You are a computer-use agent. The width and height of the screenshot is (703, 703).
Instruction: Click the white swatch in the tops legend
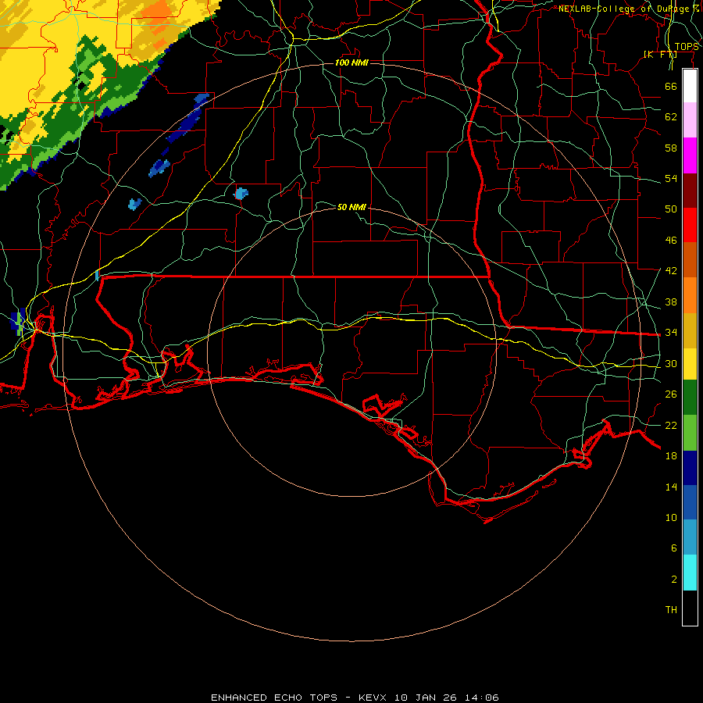coord(690,86)
